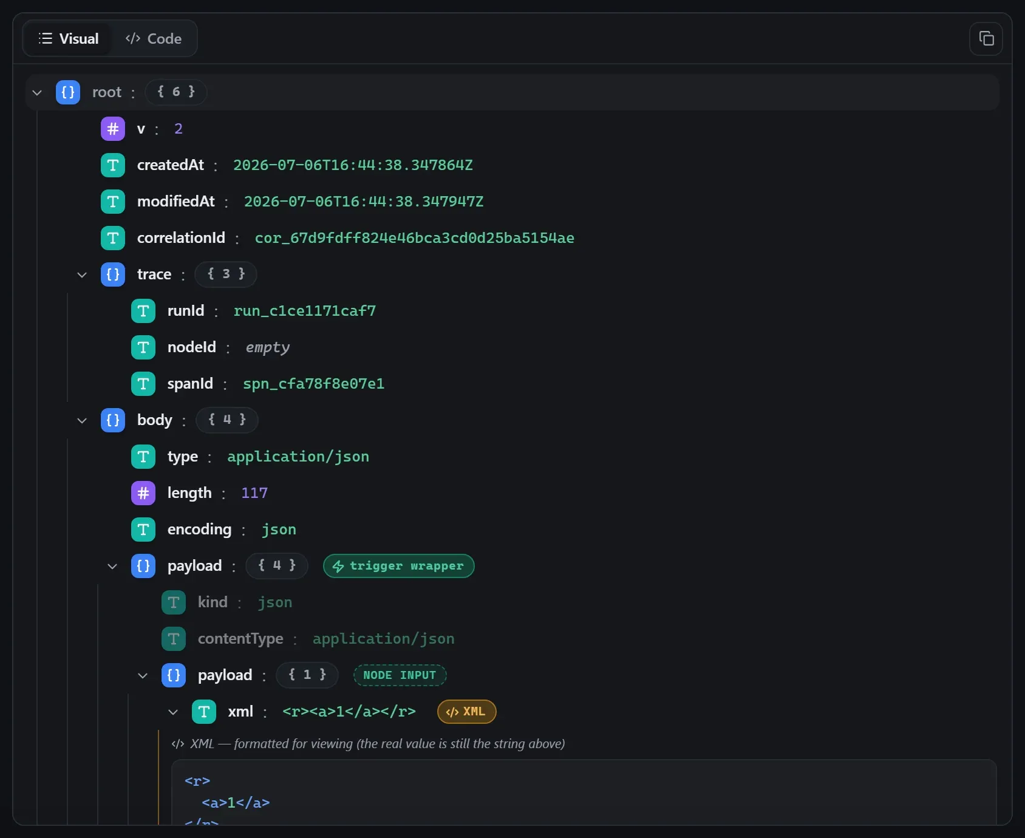The height and width of the screenshot is (838, 1025).
Task: Click the number icon beside length
Action: coord(143,493)
